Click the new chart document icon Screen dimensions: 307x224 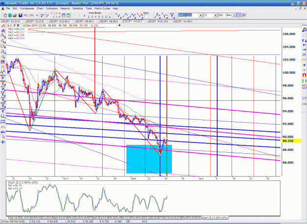click(5, 15)
